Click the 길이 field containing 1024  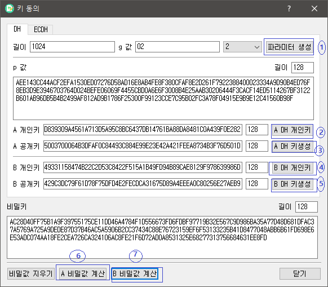[x=72, y=47]
